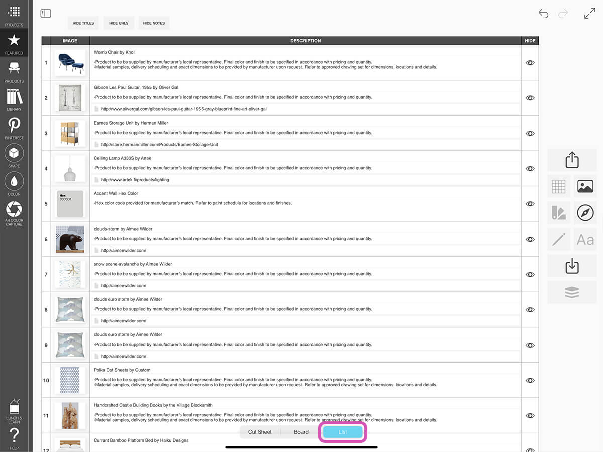Select the Eames Storage Unit thumbnail
603x452 pixels.
point(70,134)
